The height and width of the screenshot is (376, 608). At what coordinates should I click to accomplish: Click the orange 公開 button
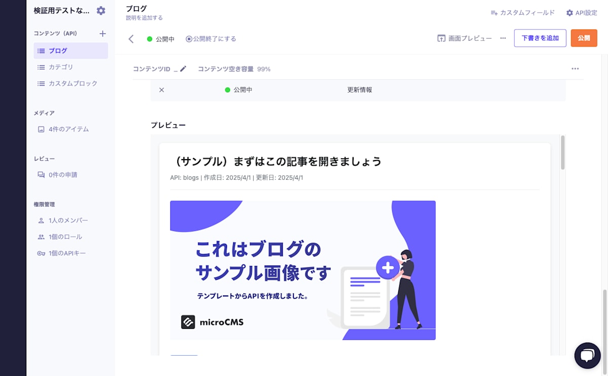pos(584,38)
